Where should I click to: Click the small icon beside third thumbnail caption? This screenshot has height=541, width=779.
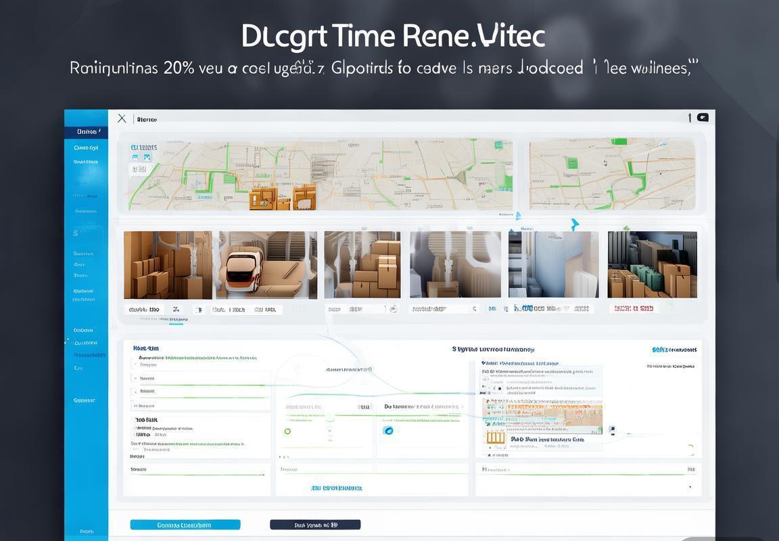(x=394, y=309)
